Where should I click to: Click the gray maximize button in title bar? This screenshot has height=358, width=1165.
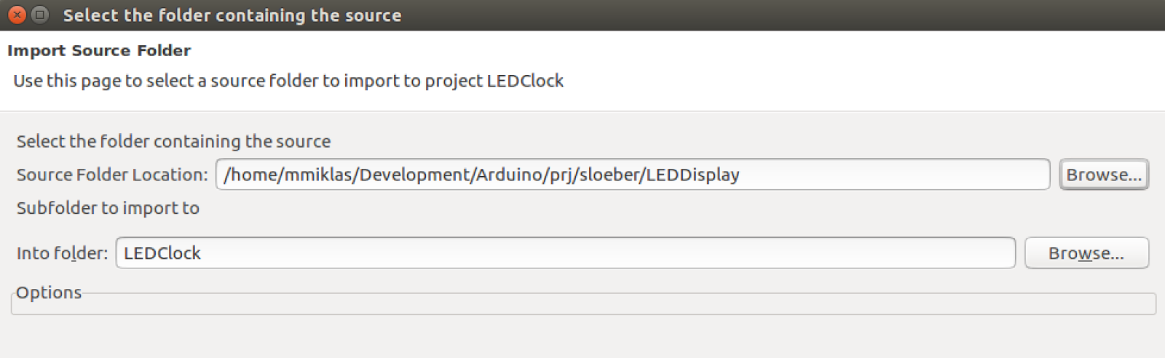[41, 15]
